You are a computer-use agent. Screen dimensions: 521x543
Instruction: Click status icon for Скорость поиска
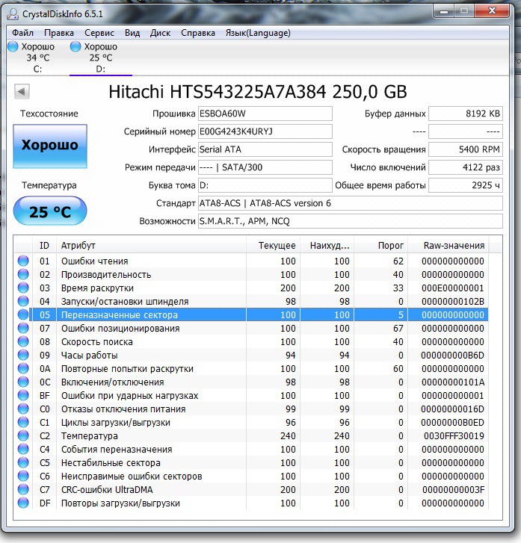(23, 342)
